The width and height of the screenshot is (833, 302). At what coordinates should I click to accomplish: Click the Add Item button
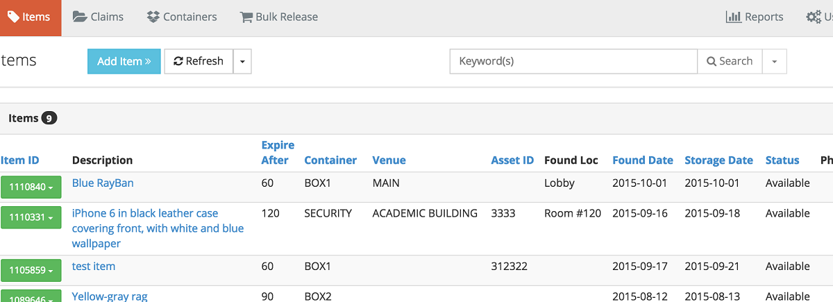124,61
